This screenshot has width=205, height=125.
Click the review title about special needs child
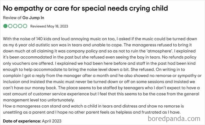click(x=85, y=8)
